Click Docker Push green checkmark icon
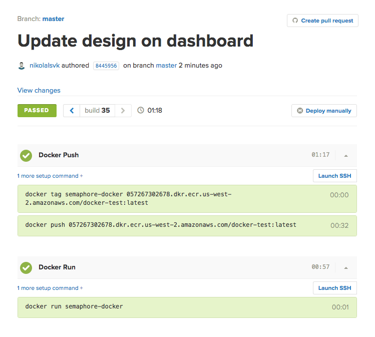Viewport: 375px width, 337px height. pyautogui.click(x=26, y=155)
